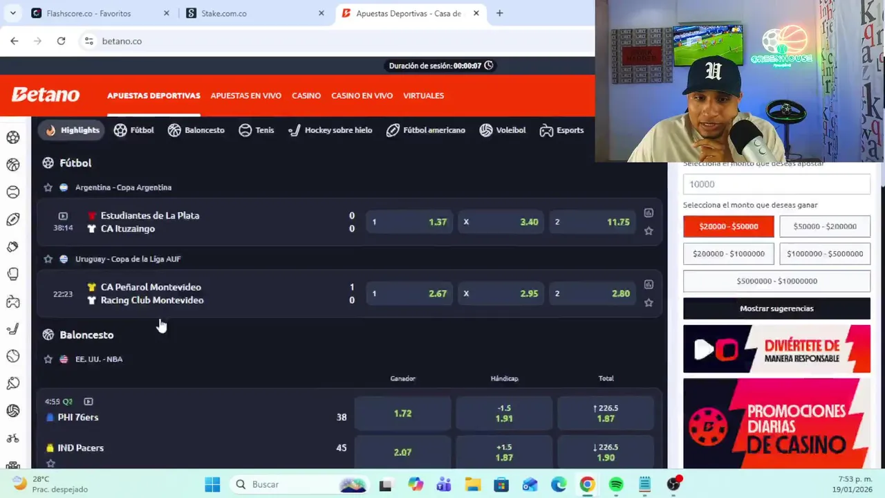Select $1000000 - $5000000 win amount
Image resolution: width=885 pixels, height=498 pixels.
(x=825, y=254)
